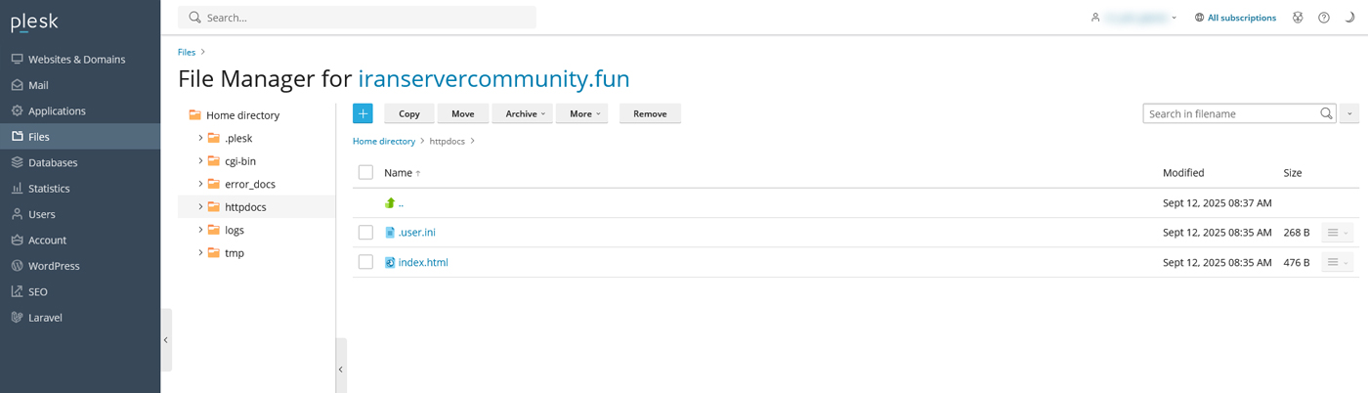The height and width of the screenshot is (393, 1368).
Task: Open row actions menu for index.html
Action: 1337,262
